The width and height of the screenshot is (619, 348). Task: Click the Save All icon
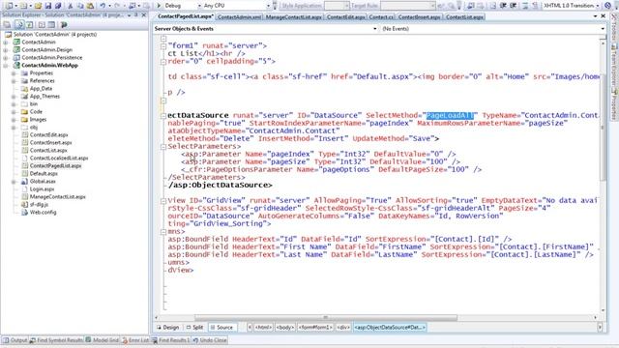click(x=58, y=6)
